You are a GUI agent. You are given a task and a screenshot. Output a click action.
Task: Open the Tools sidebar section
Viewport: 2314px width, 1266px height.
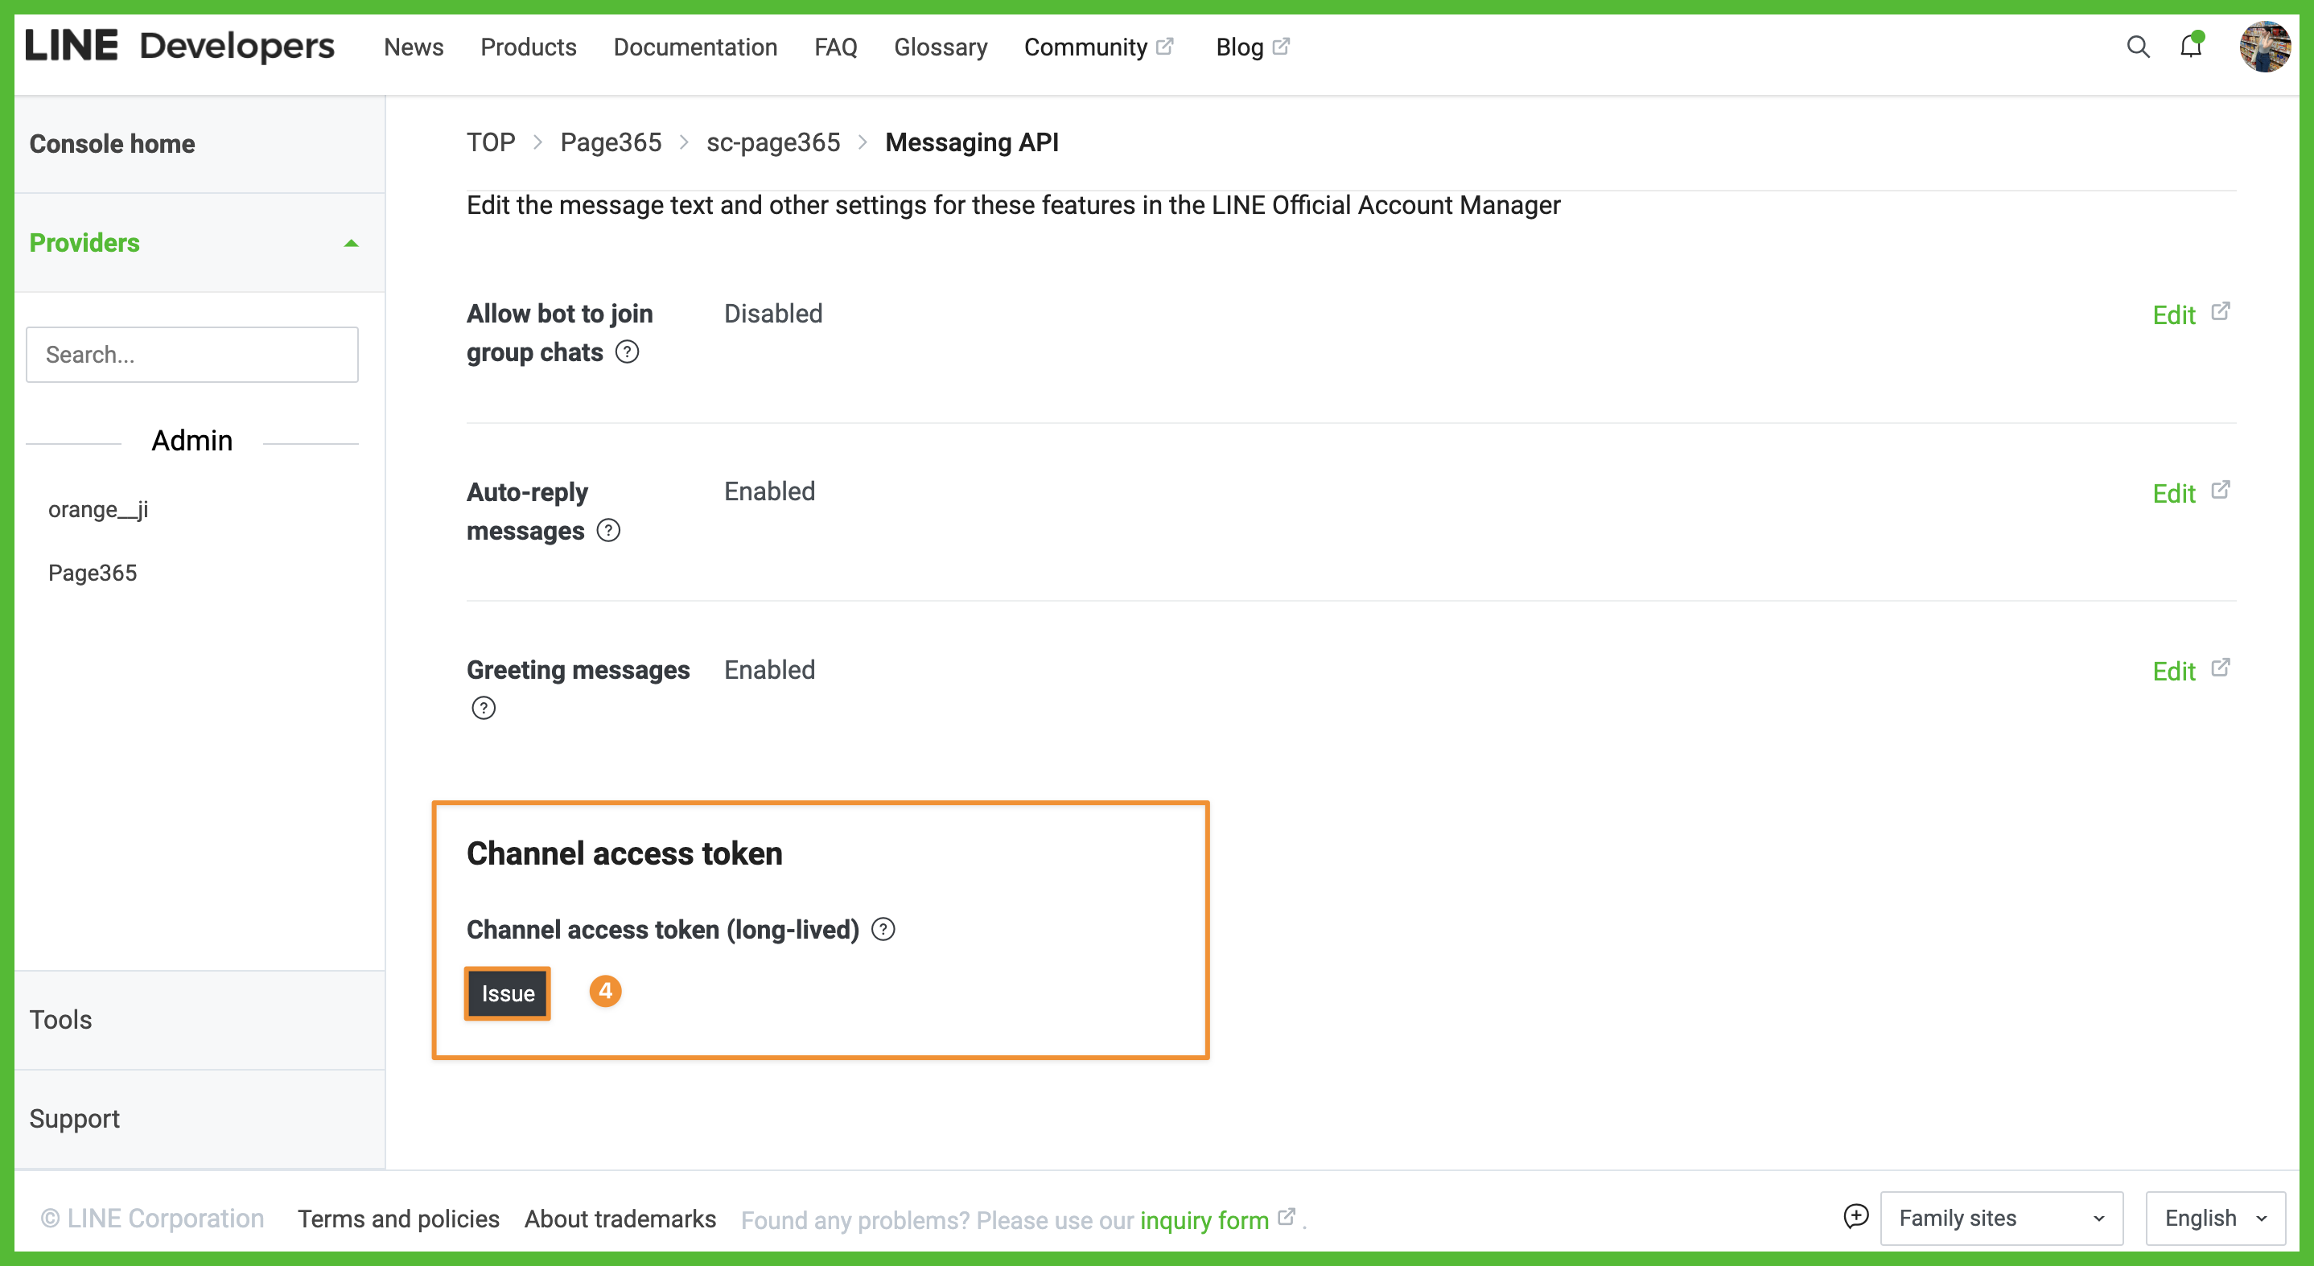click(60, 1020)
